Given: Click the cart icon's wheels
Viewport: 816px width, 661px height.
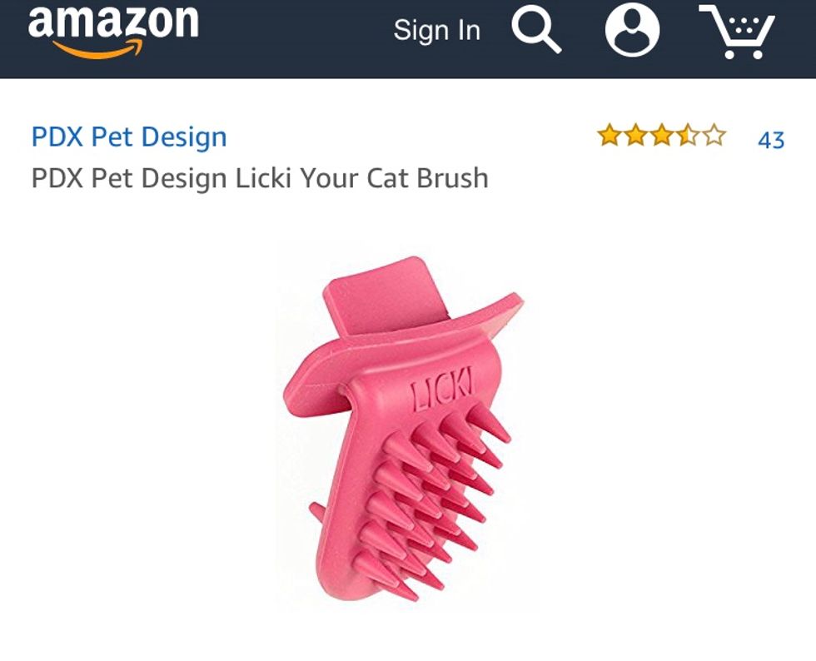Looking at the screenshot, I should (744, 53).
